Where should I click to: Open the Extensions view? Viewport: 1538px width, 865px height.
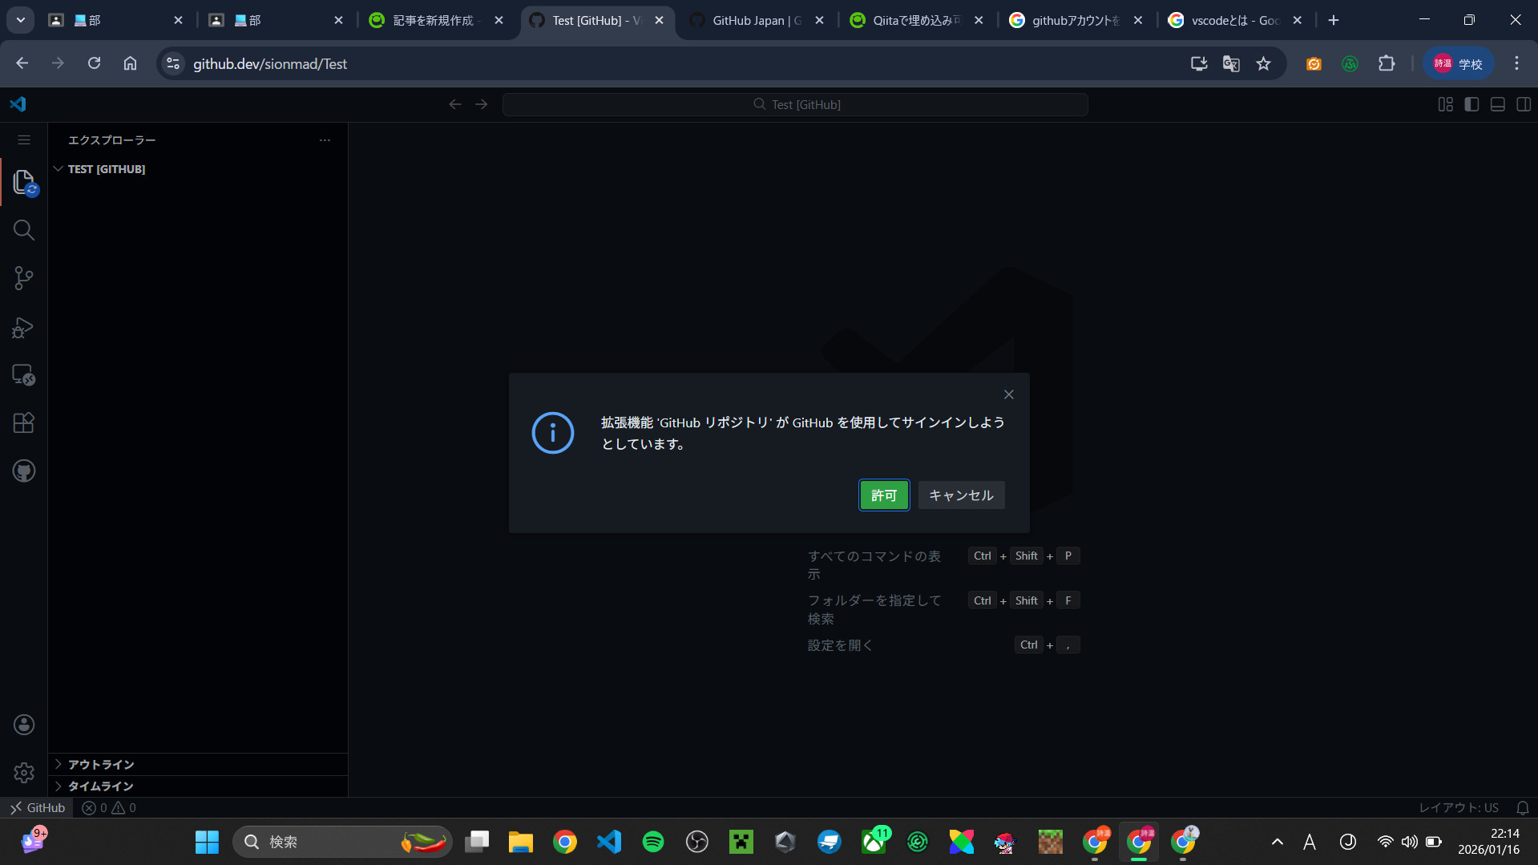click(x=23, y=422)
